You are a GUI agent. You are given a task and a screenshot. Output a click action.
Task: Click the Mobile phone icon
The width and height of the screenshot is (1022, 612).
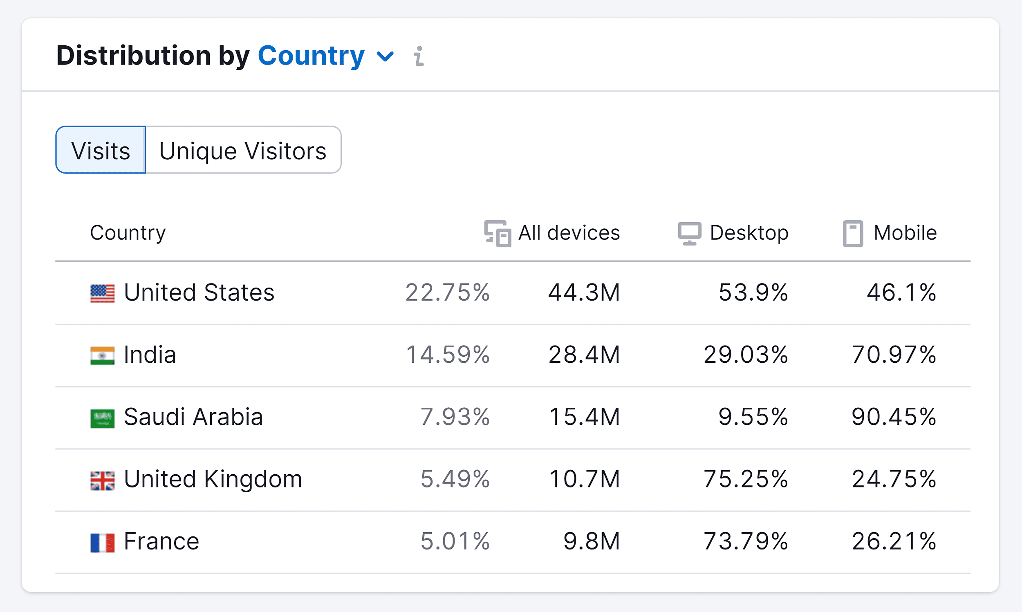pyautogui.click(x=852, y=233)
